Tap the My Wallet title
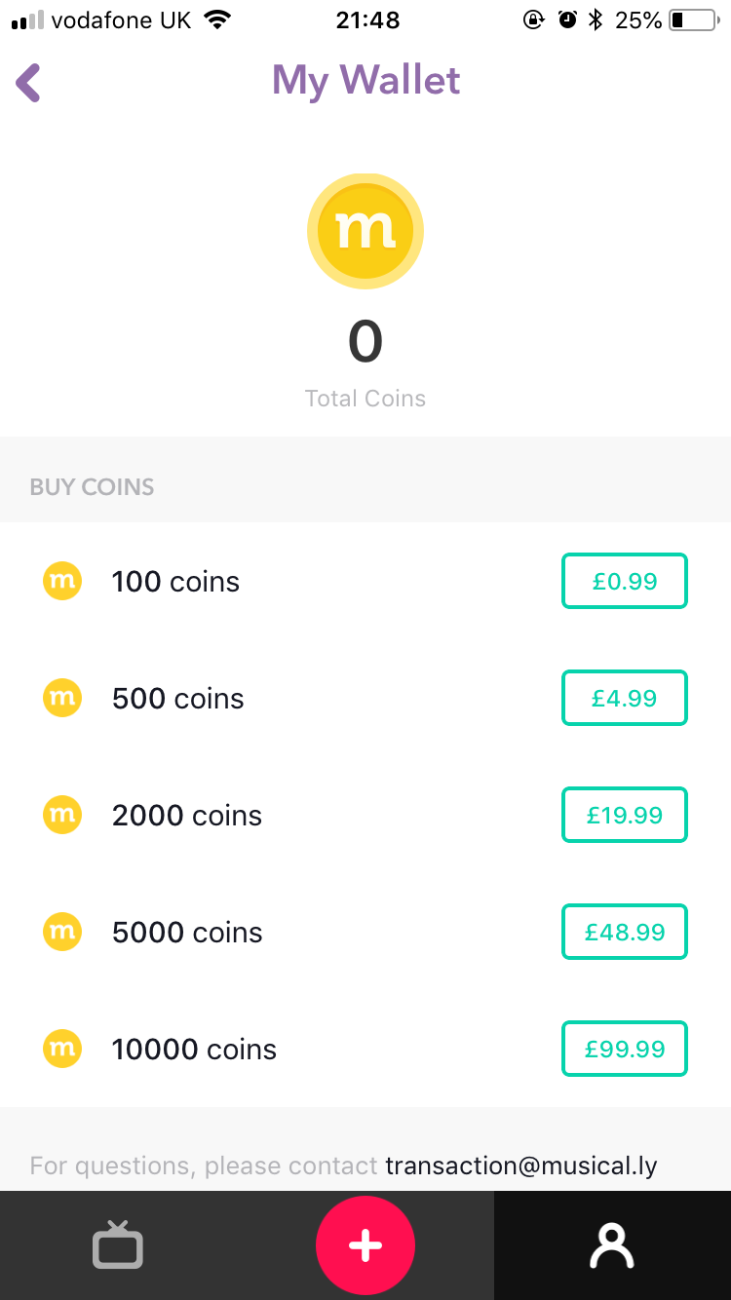 coord(365,81)
